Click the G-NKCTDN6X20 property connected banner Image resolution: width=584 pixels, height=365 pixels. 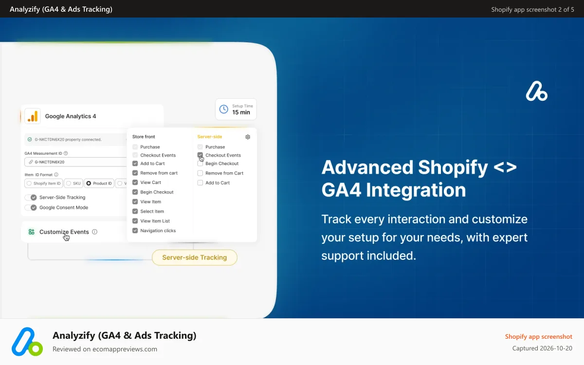point(76,139)
